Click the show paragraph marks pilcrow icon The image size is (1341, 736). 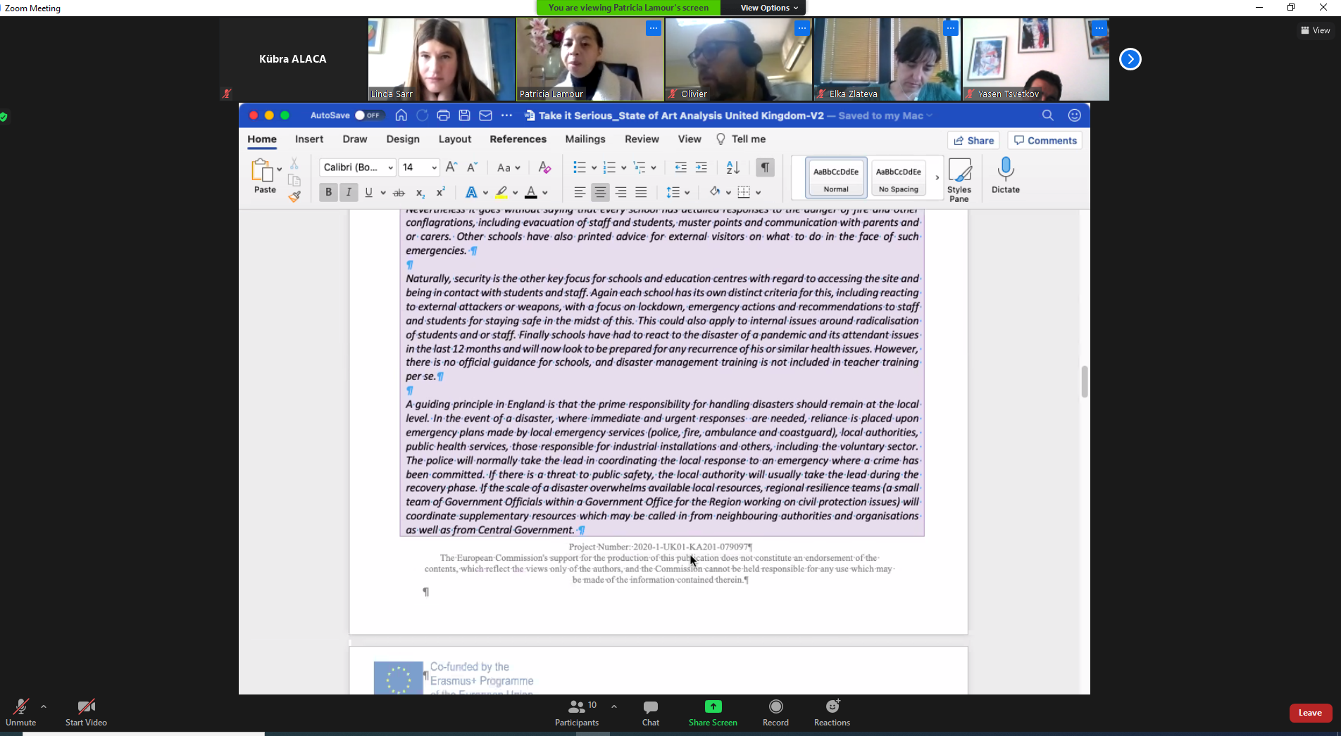(x=764, y=167)
